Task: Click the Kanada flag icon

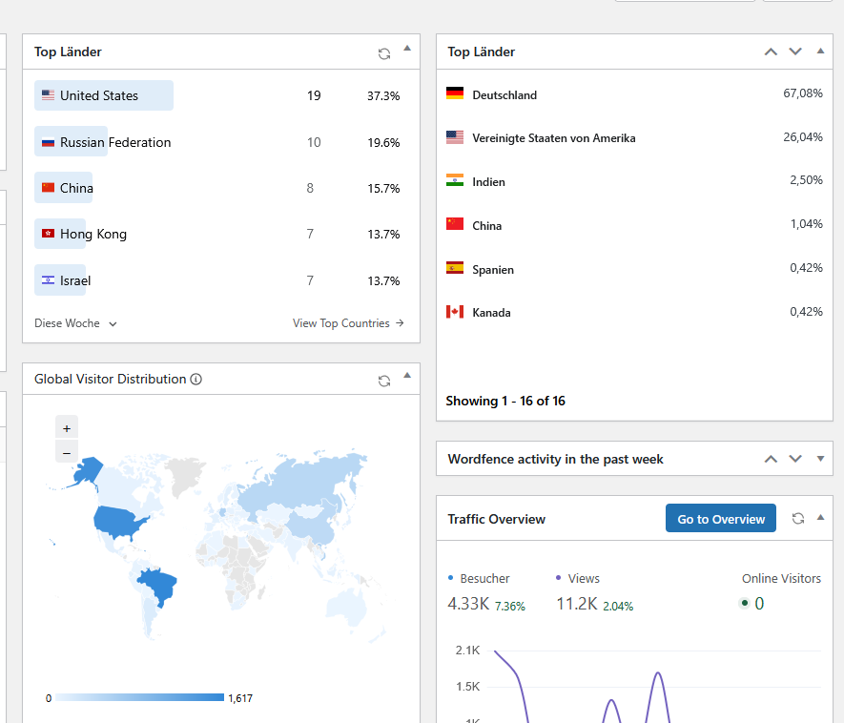Action: [x=455, y=312]
